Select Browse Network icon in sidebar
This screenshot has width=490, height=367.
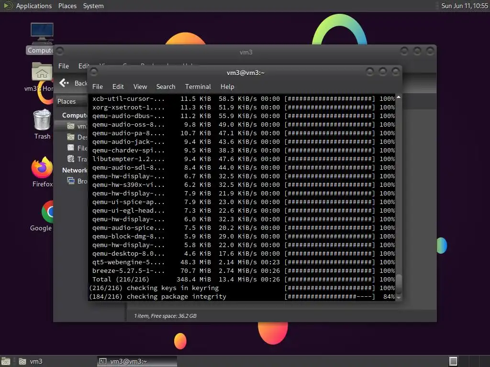71,181
